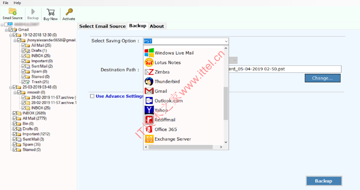Uncheck the All Mail (25) checkbox
Image resolution: width=360 pixels, height=190 pixels.
pyautogui.click(x=23, y=45)
